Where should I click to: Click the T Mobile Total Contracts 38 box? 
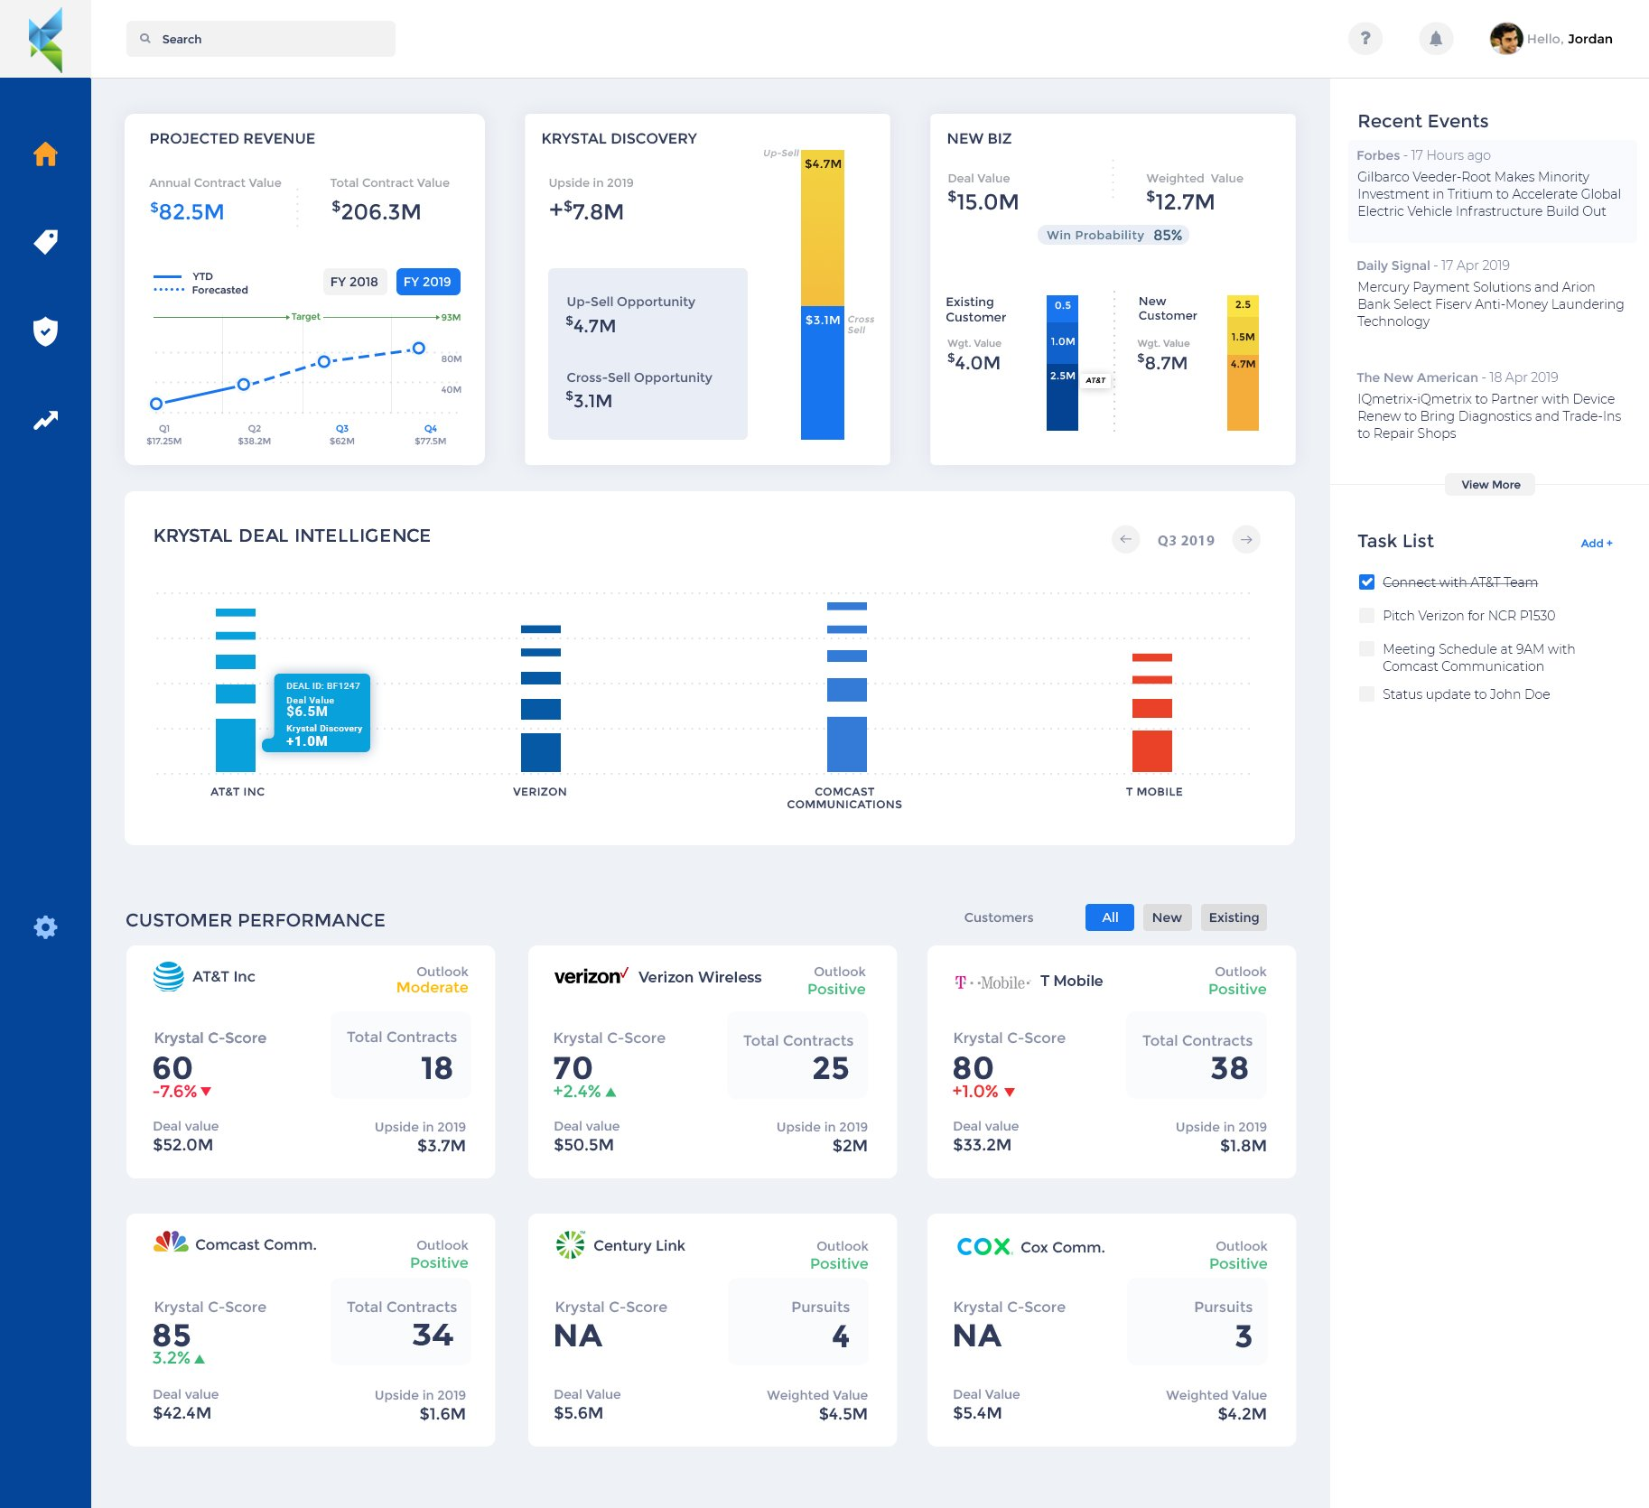click(1197, 1055)
